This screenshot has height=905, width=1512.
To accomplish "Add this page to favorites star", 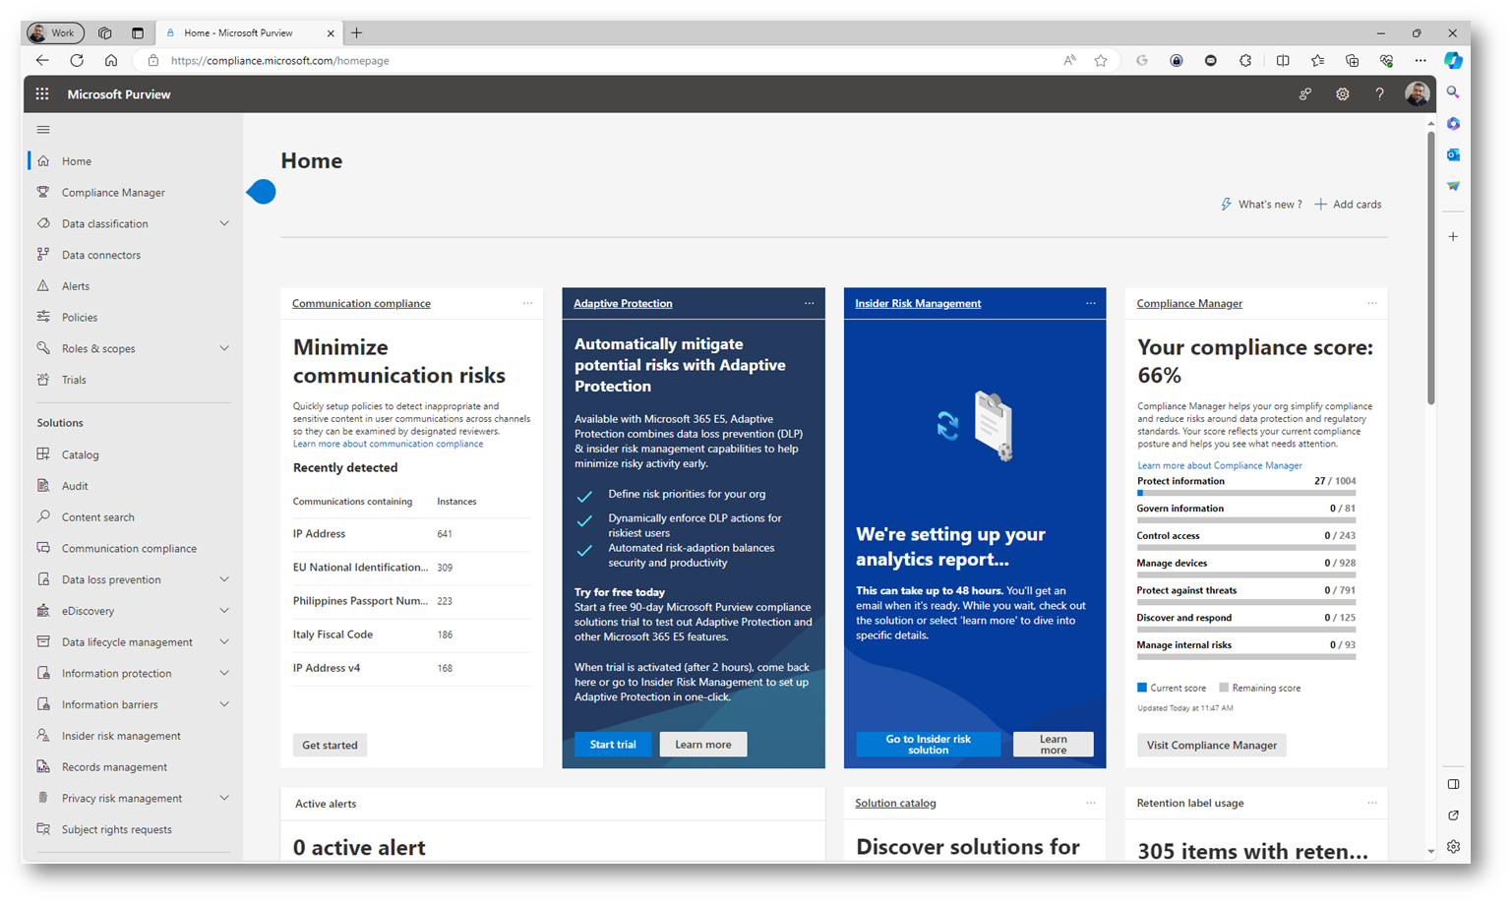I will [x=1101, y=60].
